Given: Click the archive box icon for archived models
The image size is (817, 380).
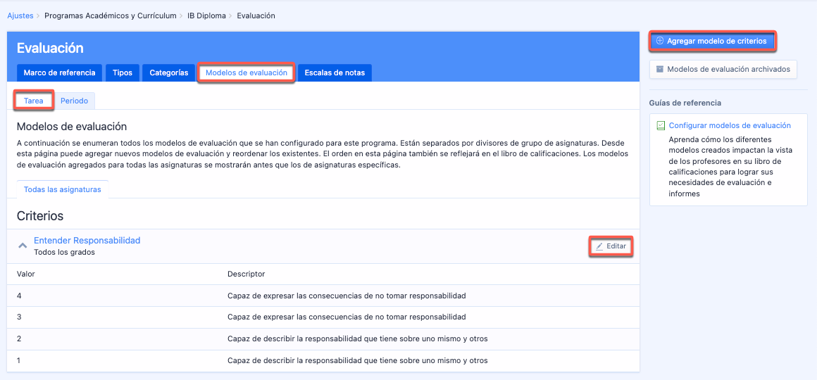Looking at the screenshot, I should 660,70.
